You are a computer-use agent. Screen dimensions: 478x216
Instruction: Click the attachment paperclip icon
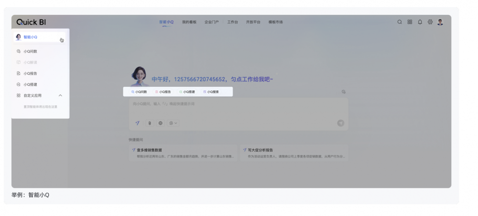point(149,123)
